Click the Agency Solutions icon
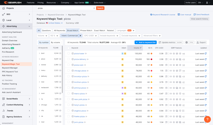The image size is (213, 125). tap(4, 117)
